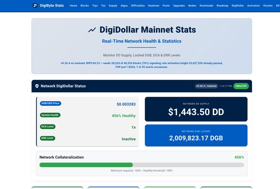The image size is (280, 189).
Task: Click the 1:53:17 PM timestamp
Action: (x=226, y=86)
